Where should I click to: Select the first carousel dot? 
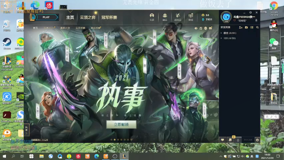click(x=111, y=140)
